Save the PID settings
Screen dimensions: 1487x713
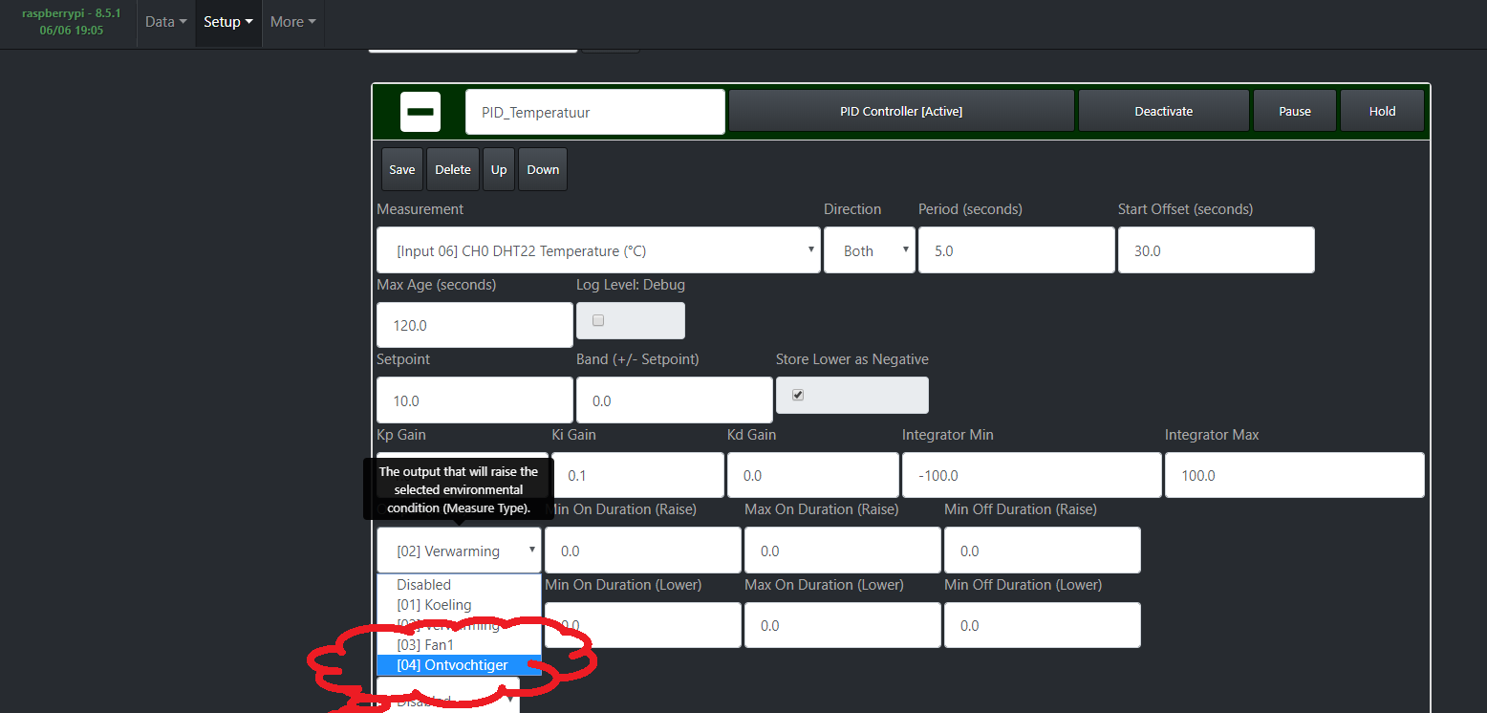pyautogui.click(x=402, y=169)
